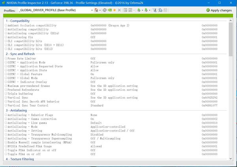Click the Add application to profile icon

click(x=125, y=10)
